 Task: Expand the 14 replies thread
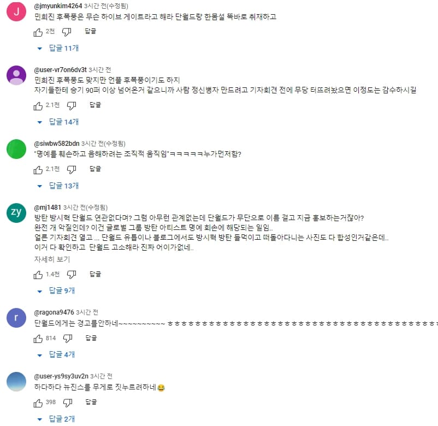(x=58, y=122)
